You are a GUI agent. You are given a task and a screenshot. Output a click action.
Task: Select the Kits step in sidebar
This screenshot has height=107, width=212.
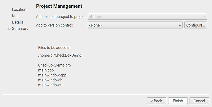tap(15, 16)
